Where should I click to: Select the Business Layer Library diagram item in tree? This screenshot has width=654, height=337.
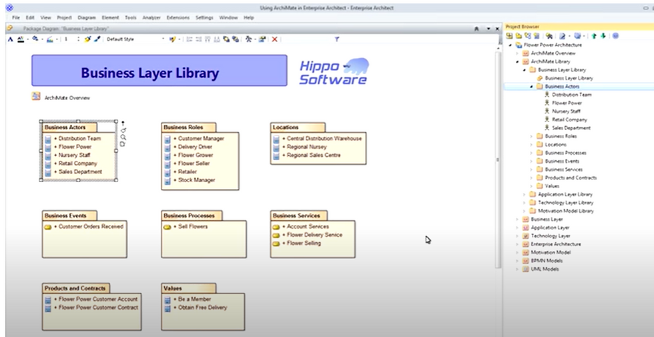click(x=569, y=78)
